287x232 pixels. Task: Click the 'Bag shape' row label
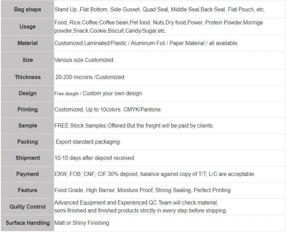pos(27,10)
